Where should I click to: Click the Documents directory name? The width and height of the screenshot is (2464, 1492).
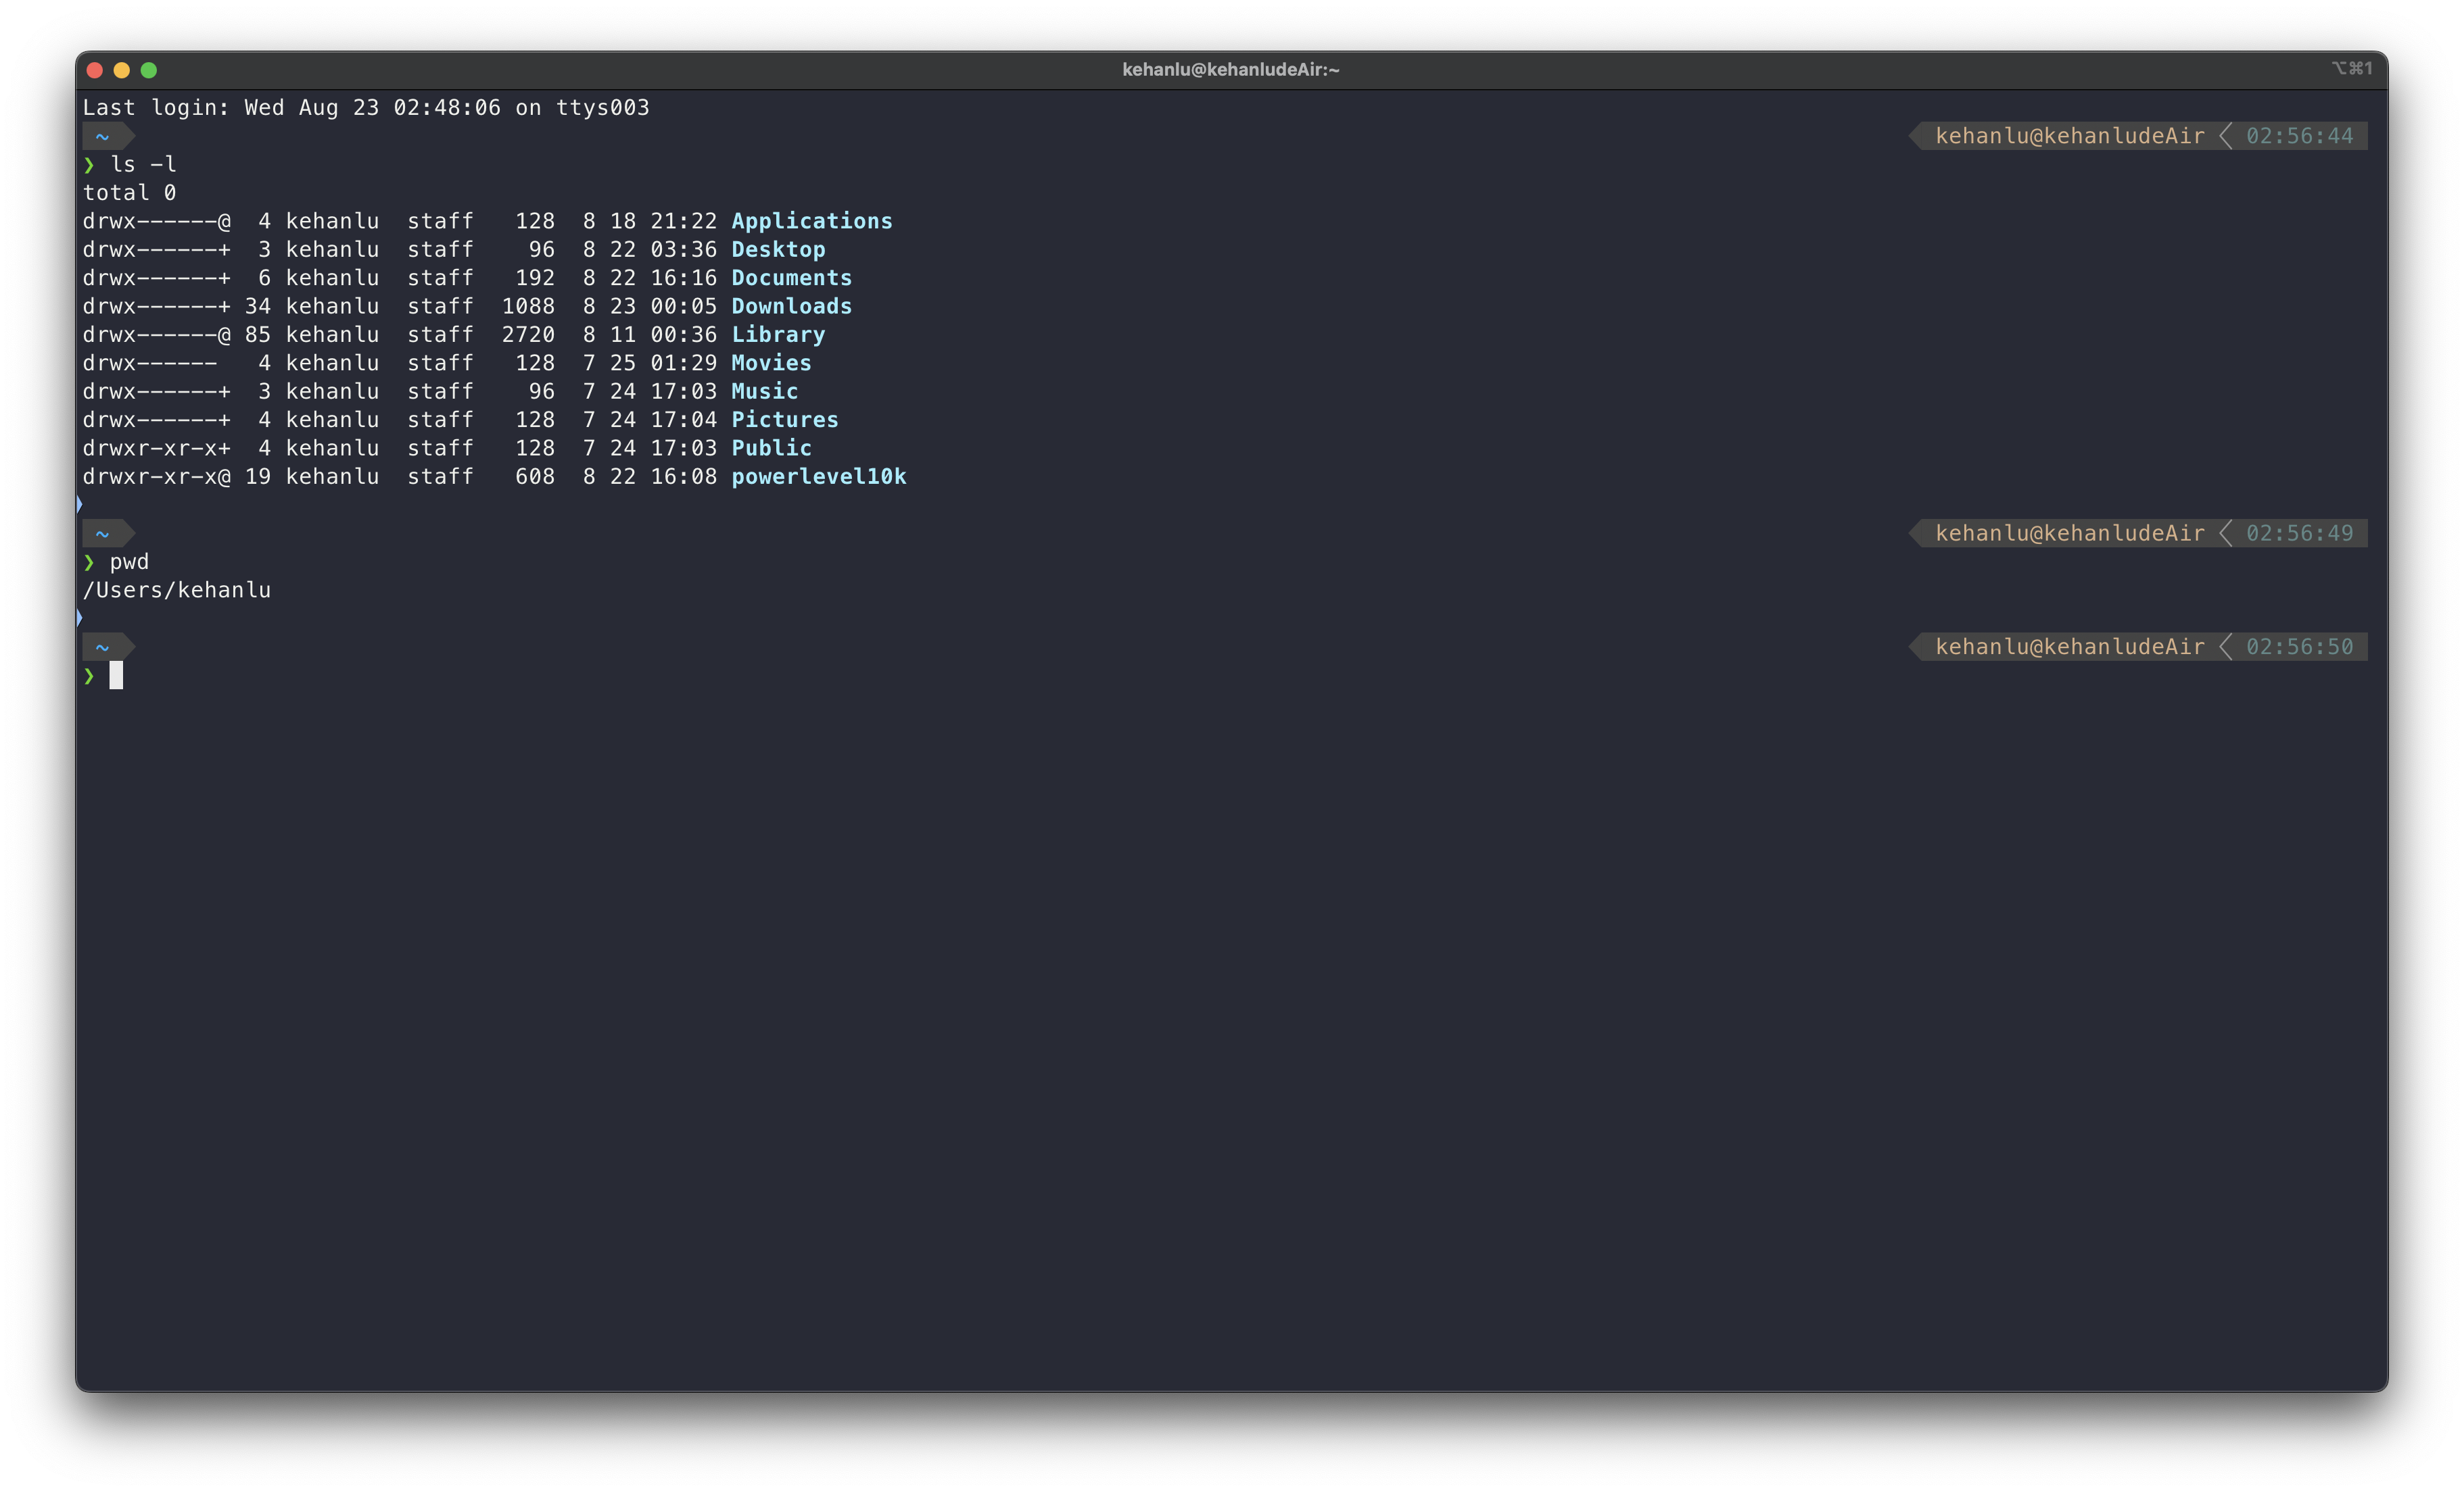coord(791,278)
